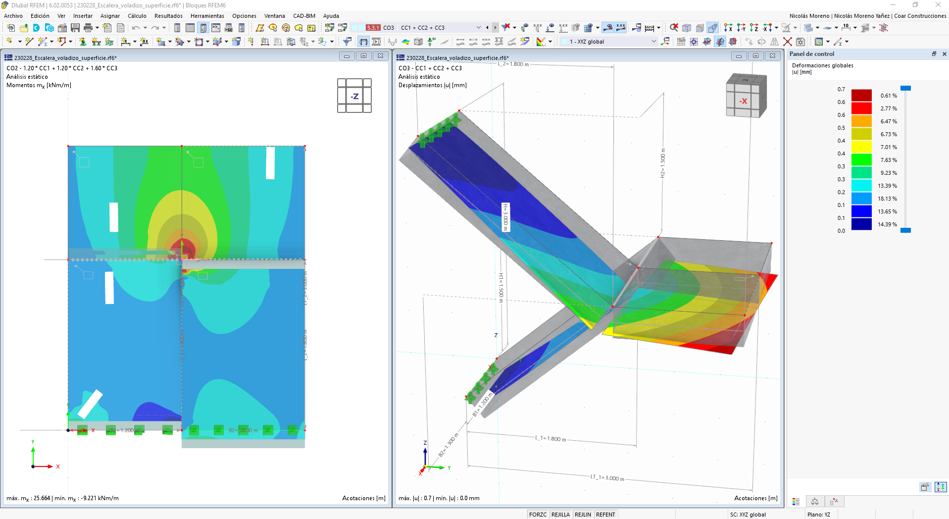Open the Insertar menu
Image resolution: width=949 pixels, height=519 pixels.
pyautogui.click(x=83, y=16)
